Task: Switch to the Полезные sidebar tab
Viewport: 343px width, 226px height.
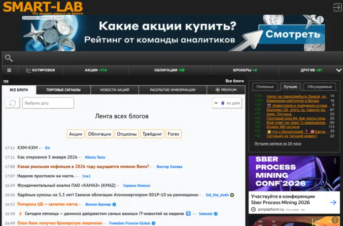Action: tap(265, 87)
